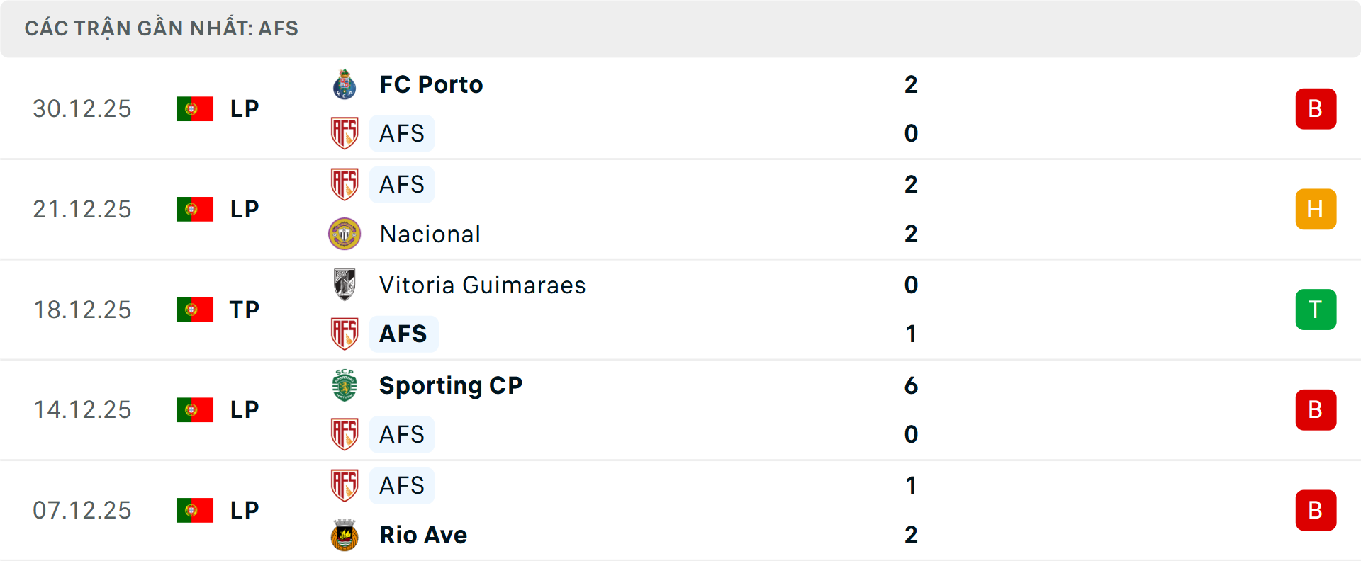Click the green T win badge
The image size is (1361, 561).
(x=1316, y=310)
